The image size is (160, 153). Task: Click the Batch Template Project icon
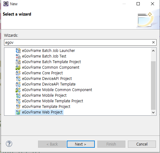click(18, 62)
